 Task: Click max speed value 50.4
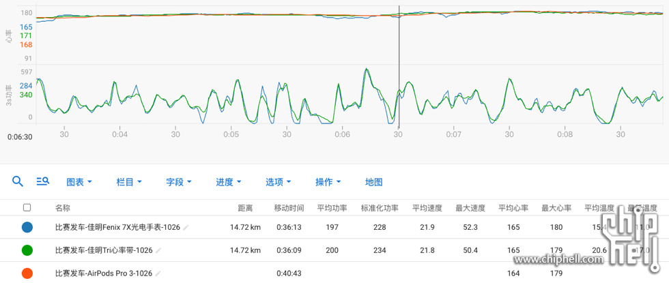pyautogui.click(x=470, y=251)
